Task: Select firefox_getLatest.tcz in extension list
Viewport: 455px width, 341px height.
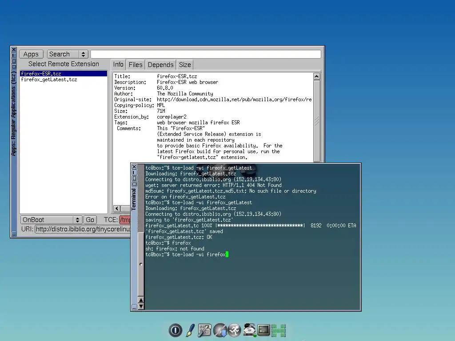Action: coord(64,79)
